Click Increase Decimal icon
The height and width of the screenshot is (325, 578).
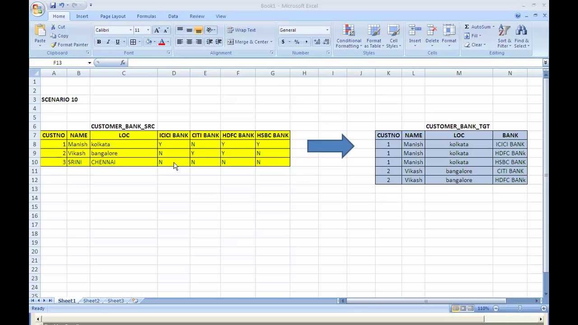(x=317, y=42)
